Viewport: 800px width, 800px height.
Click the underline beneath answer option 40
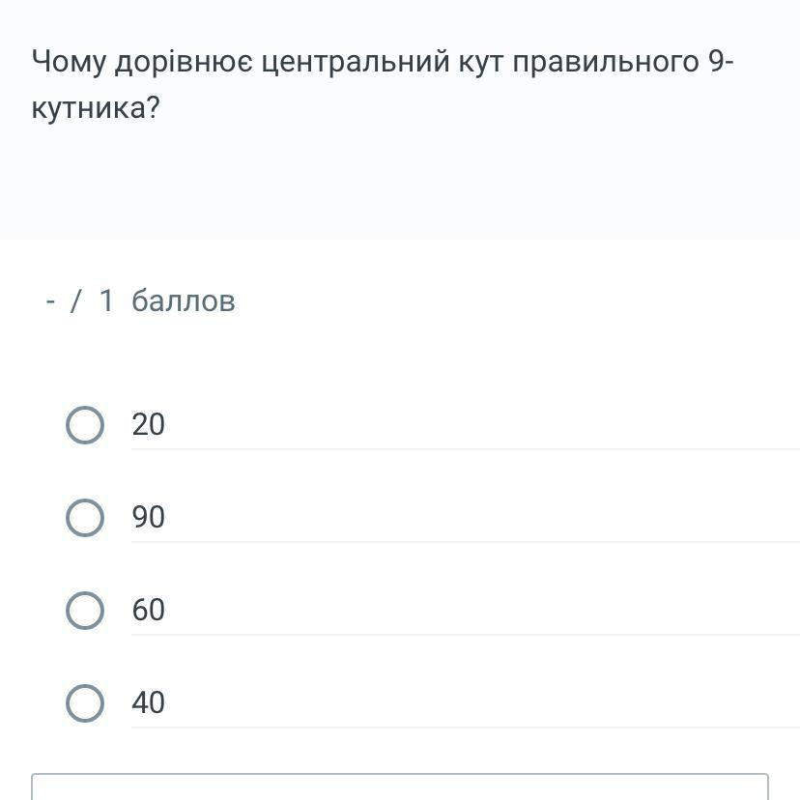[464, 728]
